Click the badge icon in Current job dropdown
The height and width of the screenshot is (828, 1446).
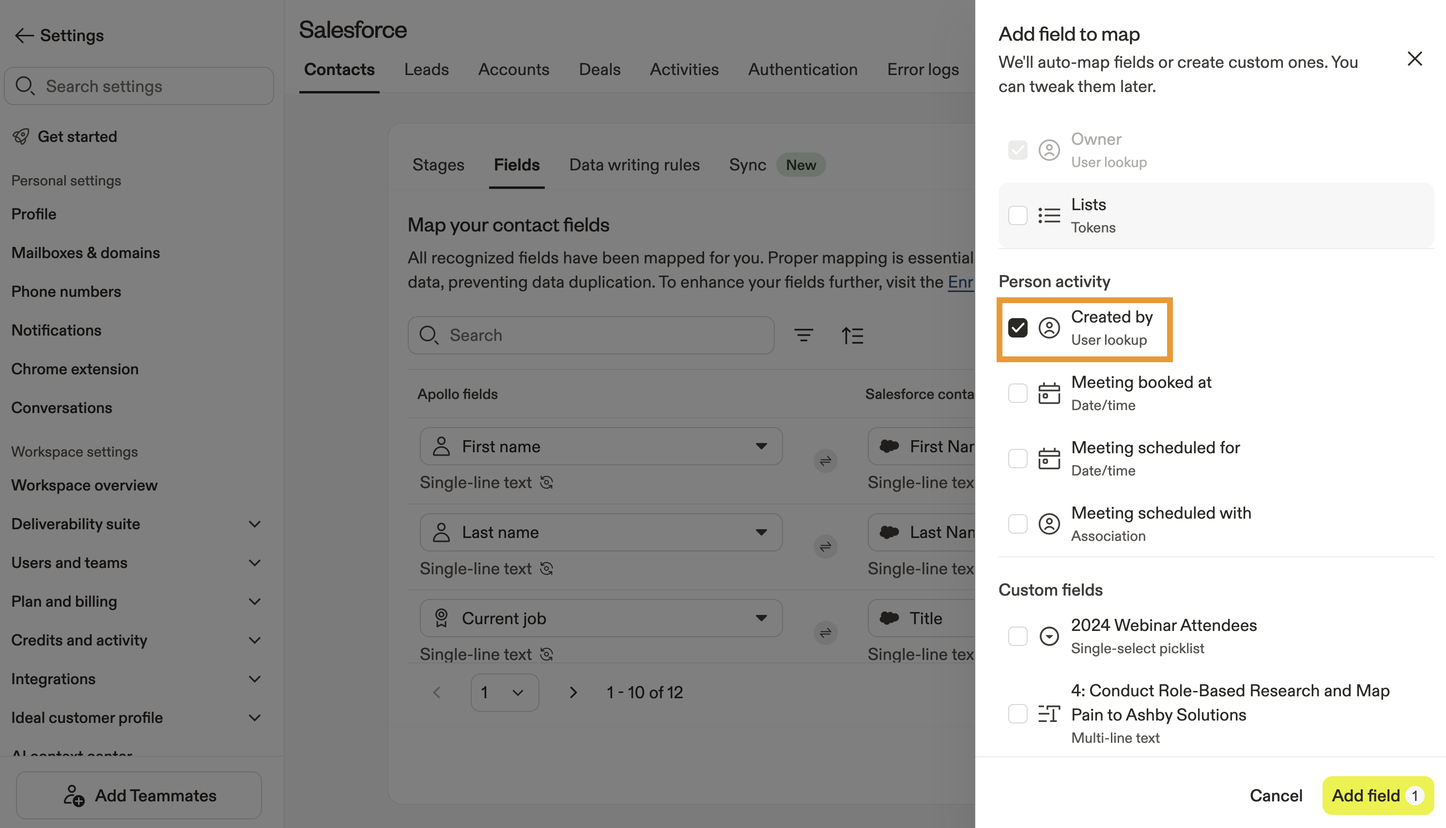[x=441, y=617]
